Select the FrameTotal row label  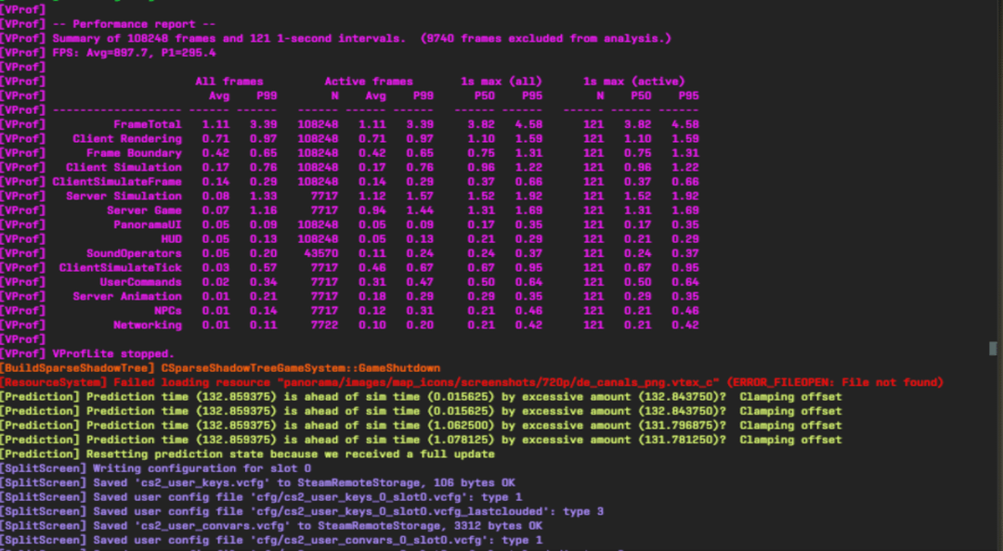coord(147,124)
